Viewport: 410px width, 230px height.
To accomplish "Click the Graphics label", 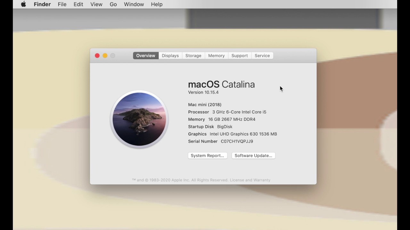I will point(197,134).
